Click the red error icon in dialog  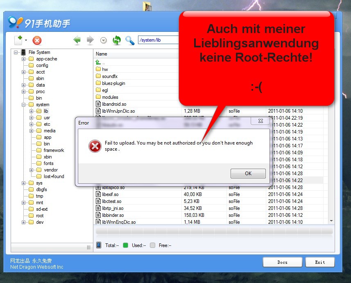tap(95, 146)
